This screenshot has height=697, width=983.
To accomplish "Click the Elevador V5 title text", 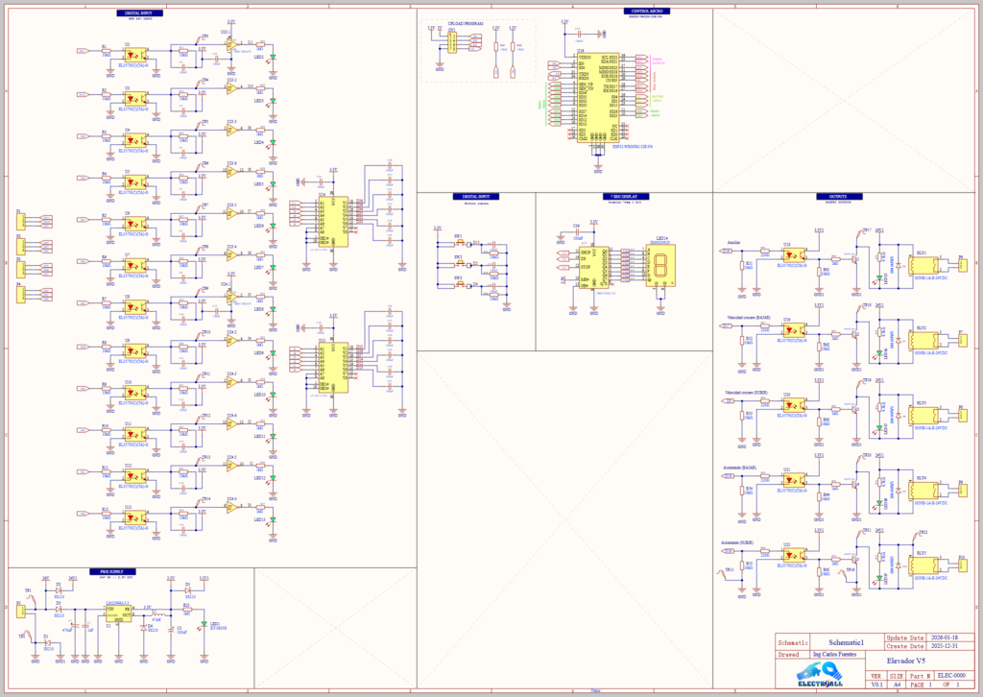I will [x=907, y=662].
